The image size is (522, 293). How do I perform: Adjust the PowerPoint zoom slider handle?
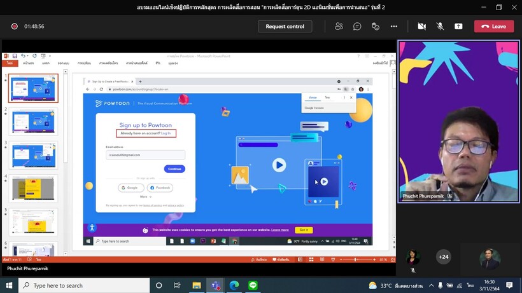pos(356,259)
